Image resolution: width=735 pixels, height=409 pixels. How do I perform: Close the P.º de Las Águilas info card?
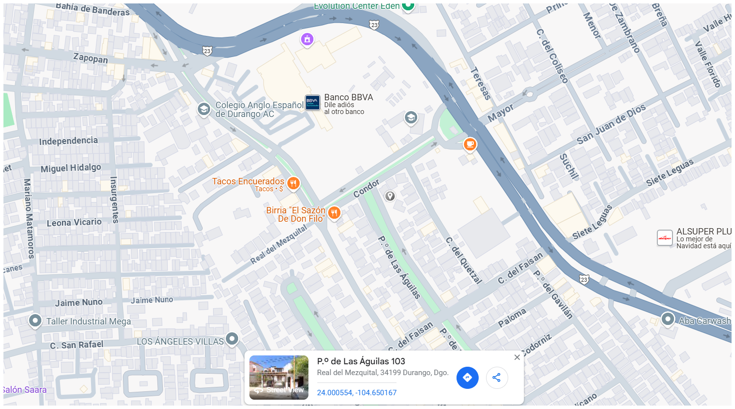[x=517, y=357]
